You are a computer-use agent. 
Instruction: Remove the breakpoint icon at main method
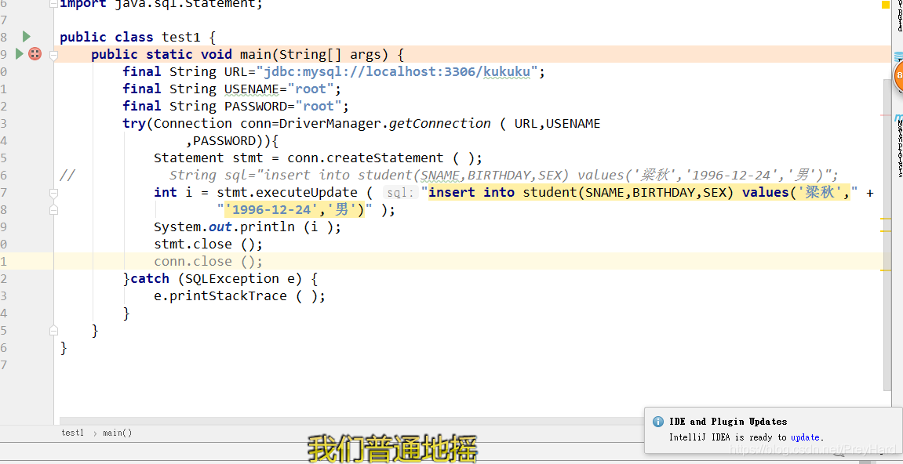(35, 54)
